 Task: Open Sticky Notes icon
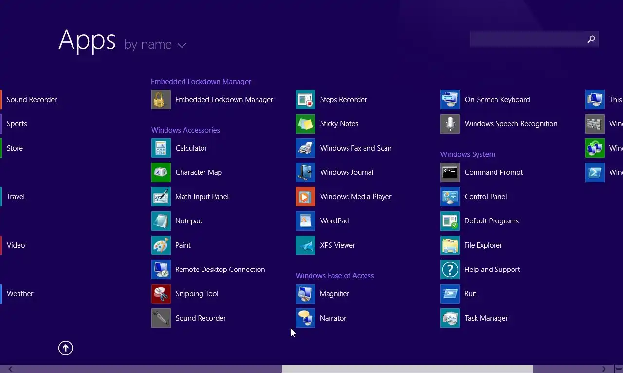click(x=306, y=124)
